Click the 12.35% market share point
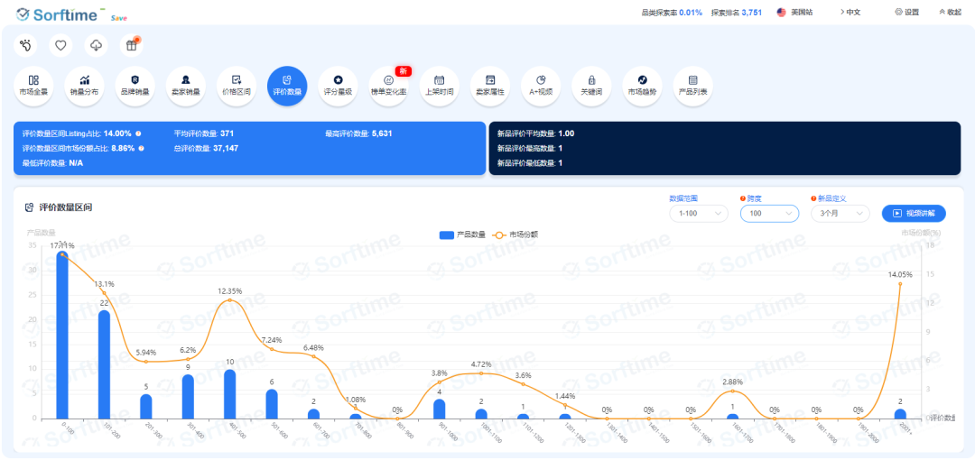This screenshot has width=975, height=460. coord(229,300)
